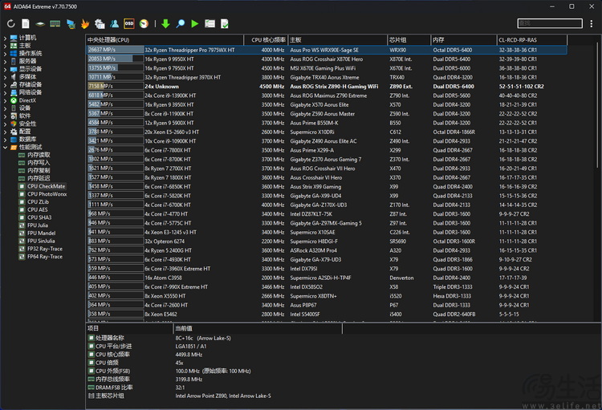
Task: Select the CPU AES benchmark
Action: pyautogui.click(x=38, y=209)
